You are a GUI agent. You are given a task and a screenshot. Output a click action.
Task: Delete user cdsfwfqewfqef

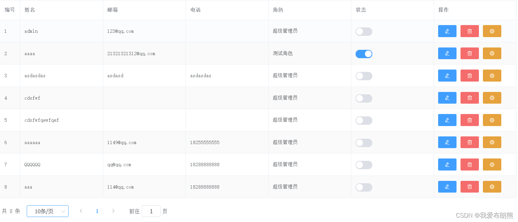coord(470,120)
